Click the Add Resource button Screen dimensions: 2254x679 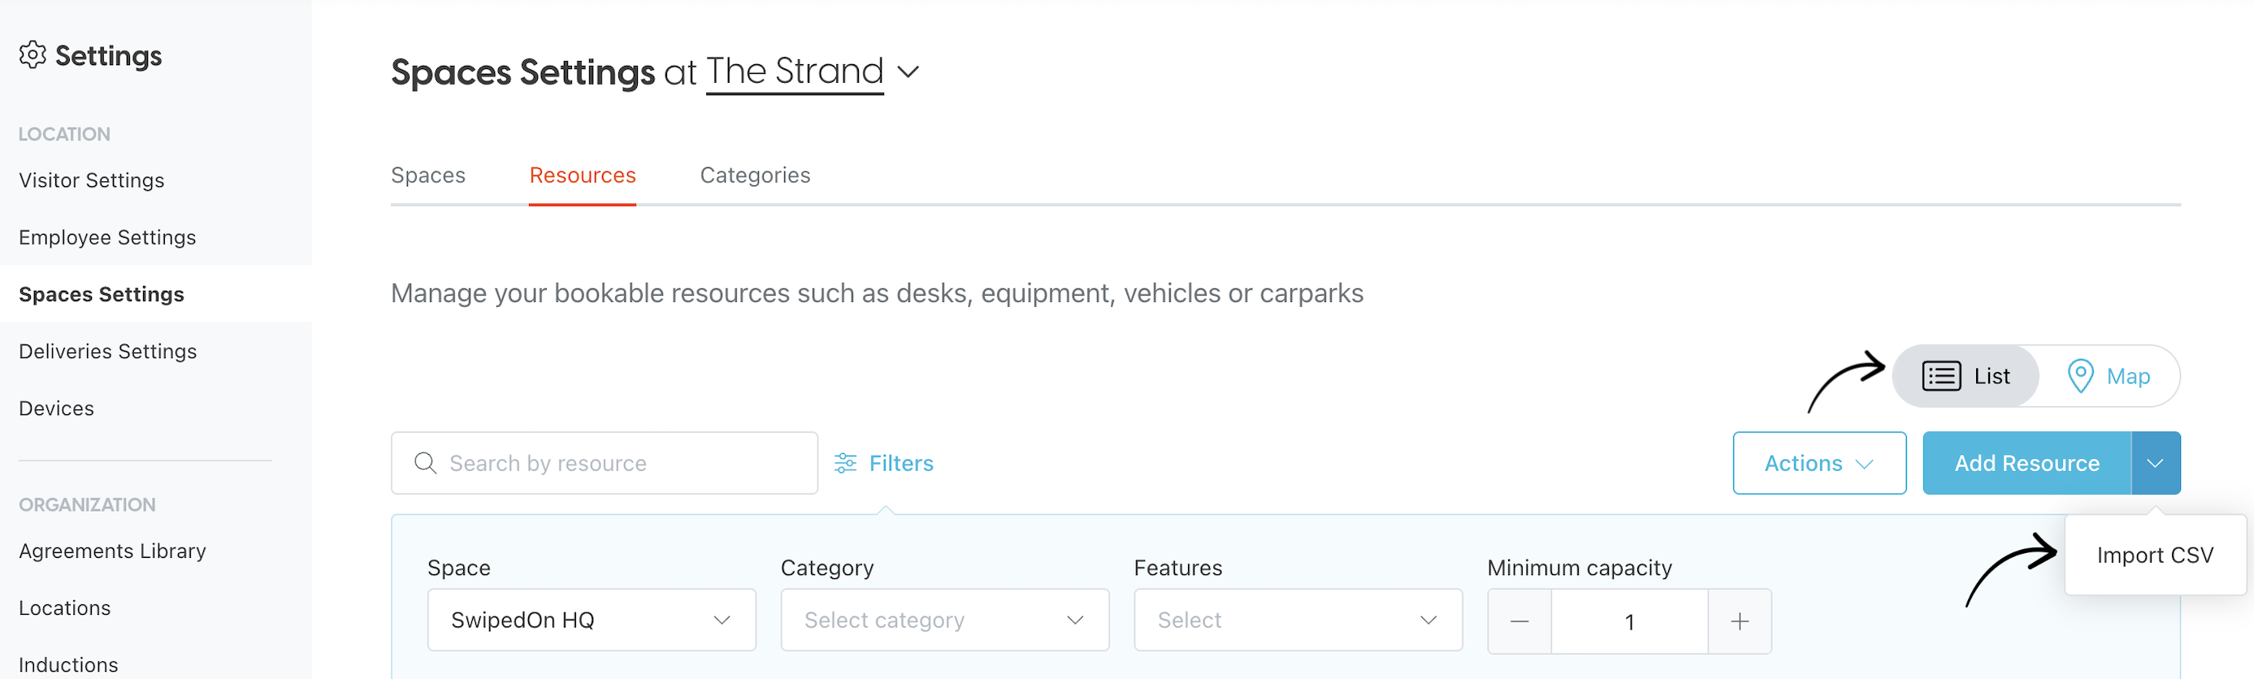pyautogui.click(x=2026, y=463)
